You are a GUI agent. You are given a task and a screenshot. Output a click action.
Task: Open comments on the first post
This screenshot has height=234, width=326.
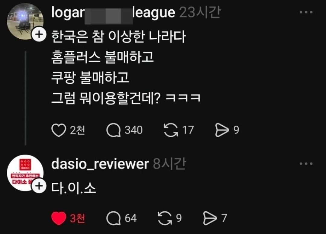click(113, 130)
